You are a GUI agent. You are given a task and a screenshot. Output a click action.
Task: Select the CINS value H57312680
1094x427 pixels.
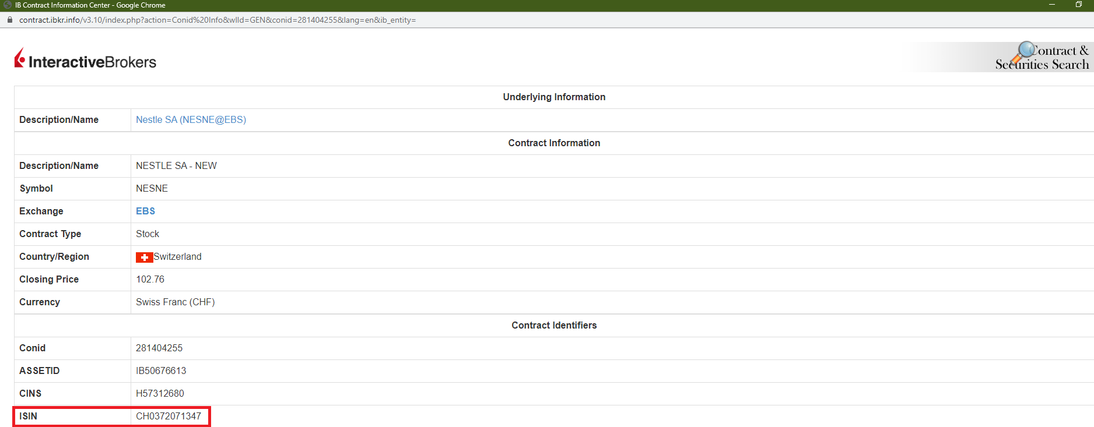click(x=160, y=393)
